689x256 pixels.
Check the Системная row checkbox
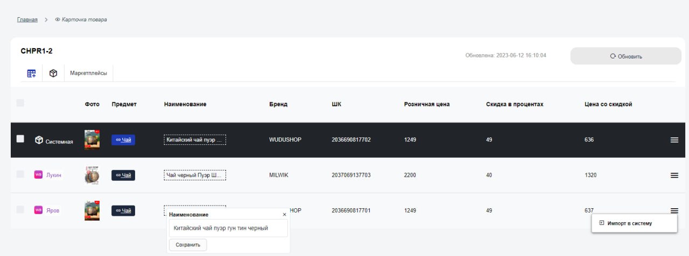pos(20,139)
